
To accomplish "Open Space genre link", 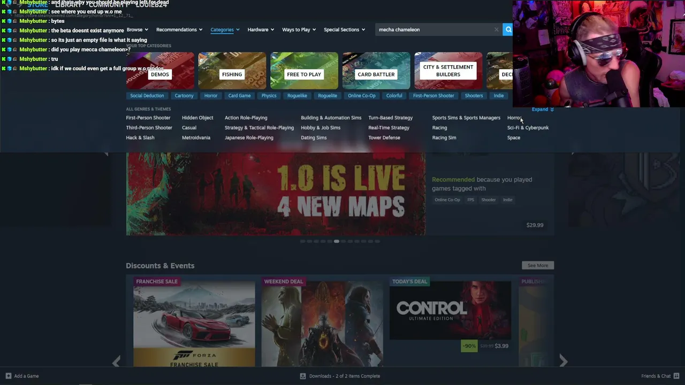I will point(514,137).
